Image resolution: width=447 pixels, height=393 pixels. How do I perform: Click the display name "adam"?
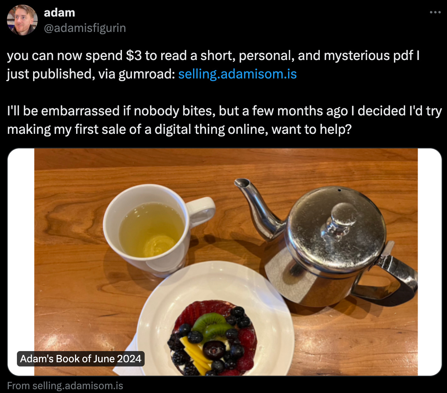tap(60, 13)
